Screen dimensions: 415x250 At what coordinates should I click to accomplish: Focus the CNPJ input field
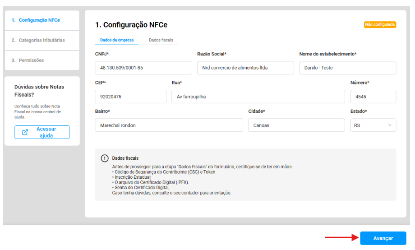click(143, 68)
